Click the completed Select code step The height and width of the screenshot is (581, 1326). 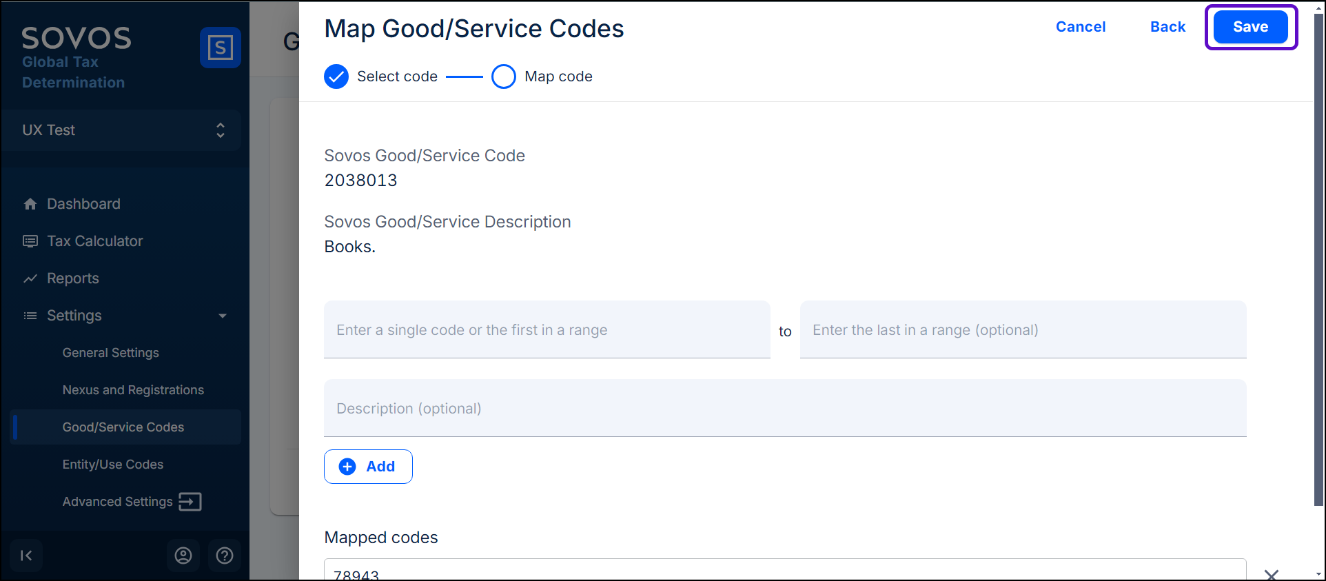click(336, 77)
